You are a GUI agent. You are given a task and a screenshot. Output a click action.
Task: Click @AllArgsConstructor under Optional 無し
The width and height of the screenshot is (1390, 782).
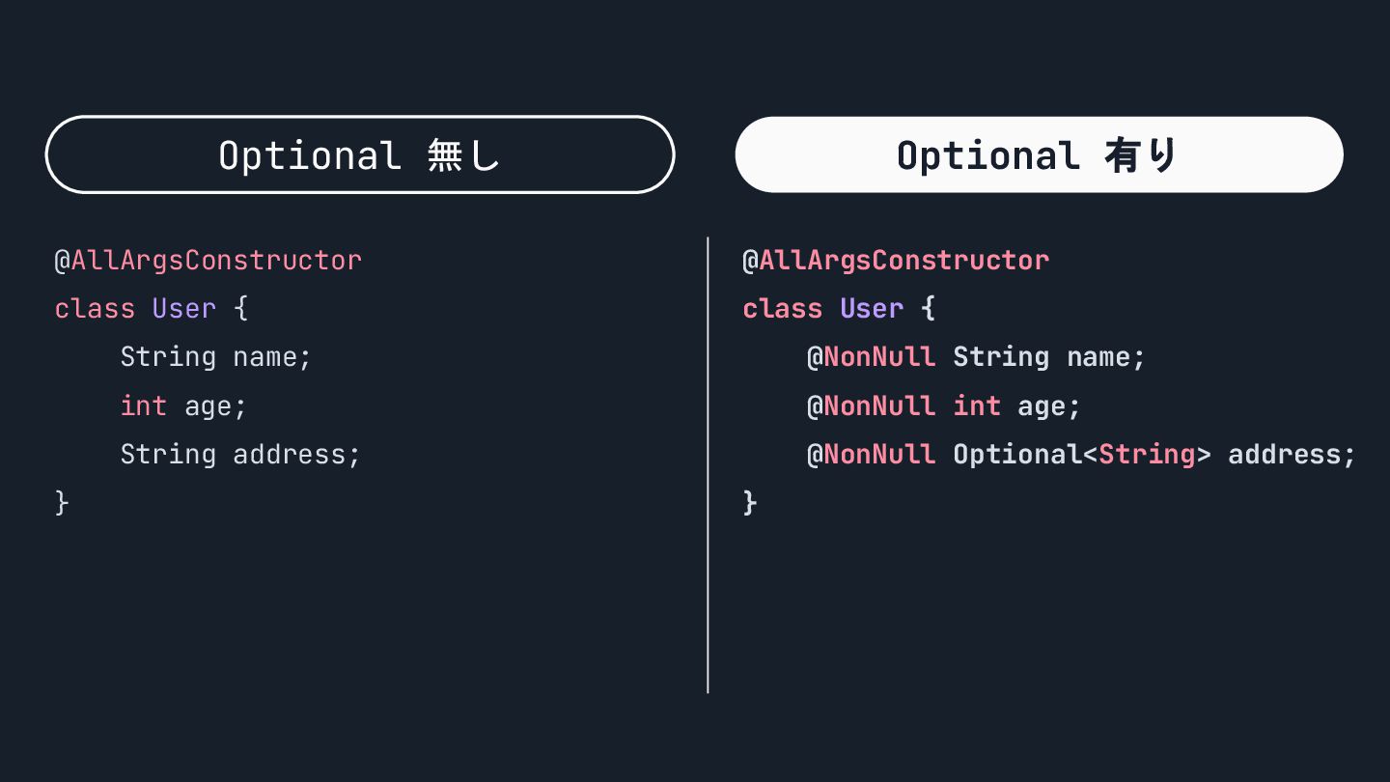tap(208, 261)
